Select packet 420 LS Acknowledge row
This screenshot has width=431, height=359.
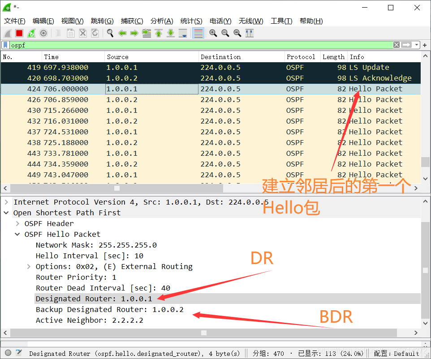211,78
